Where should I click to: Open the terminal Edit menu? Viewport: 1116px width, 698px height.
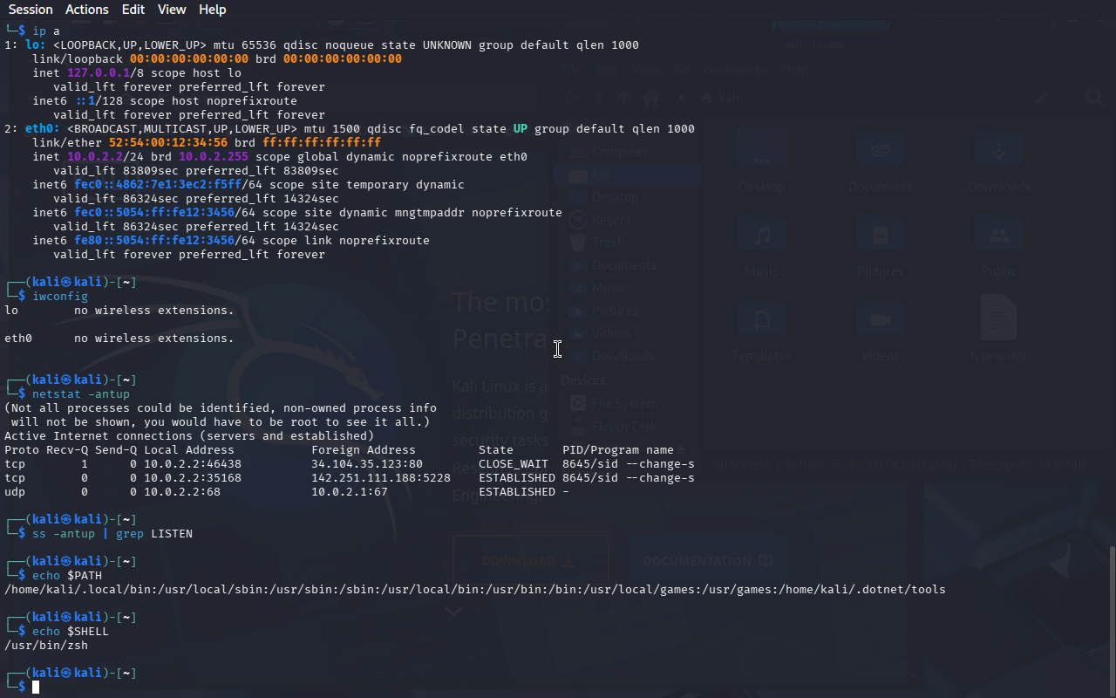tap(133, 10)
